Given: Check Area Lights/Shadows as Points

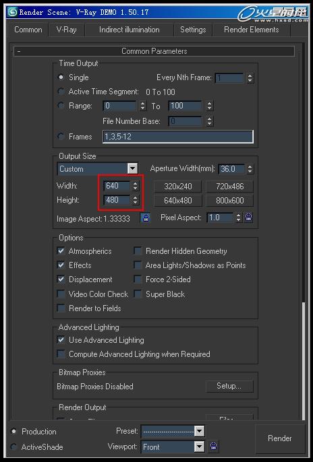Looking at the screenshot, I should [138, 265].
